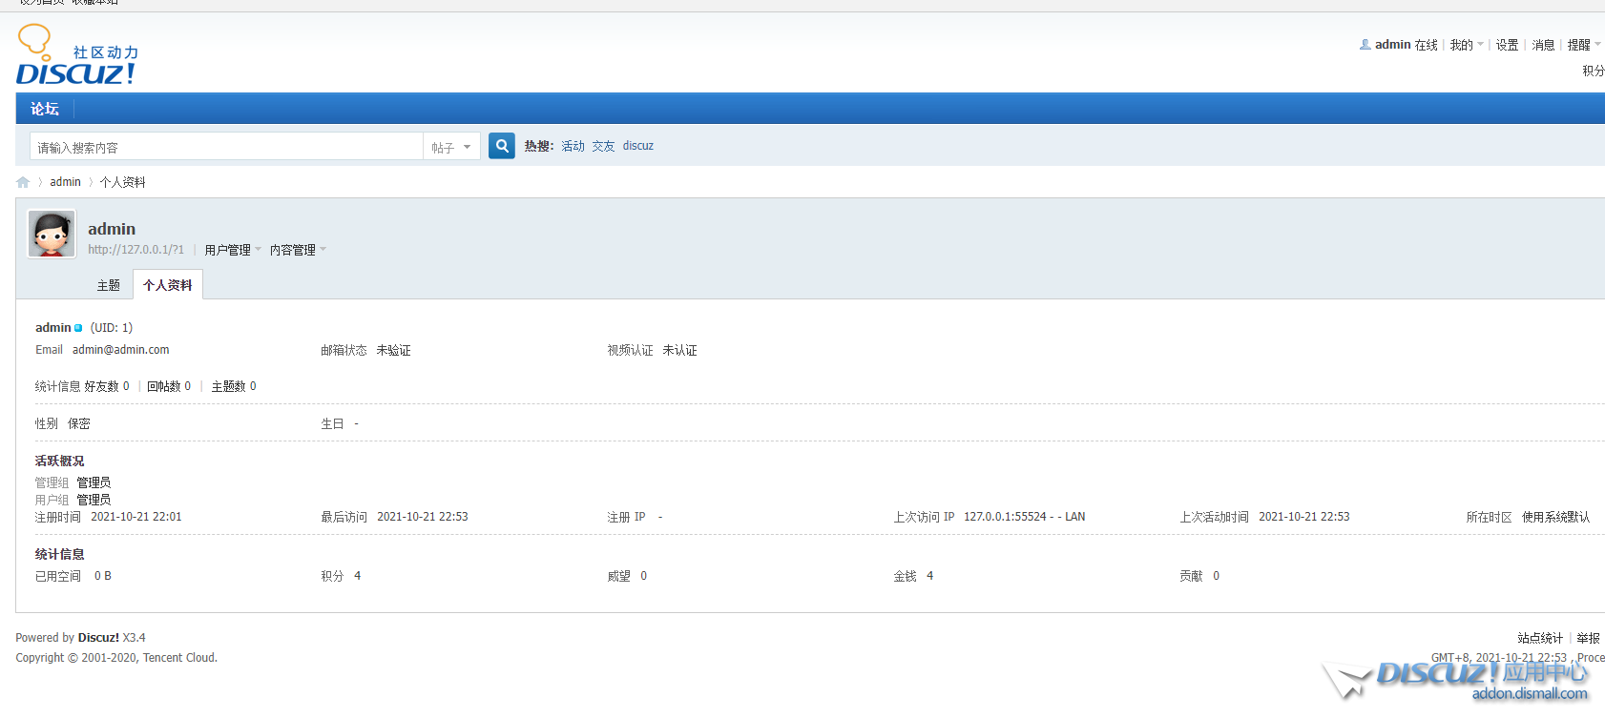This screenshot has height=718, width=1605.
Task: Open the 消息 messages link
Action: coord(1543,45)
